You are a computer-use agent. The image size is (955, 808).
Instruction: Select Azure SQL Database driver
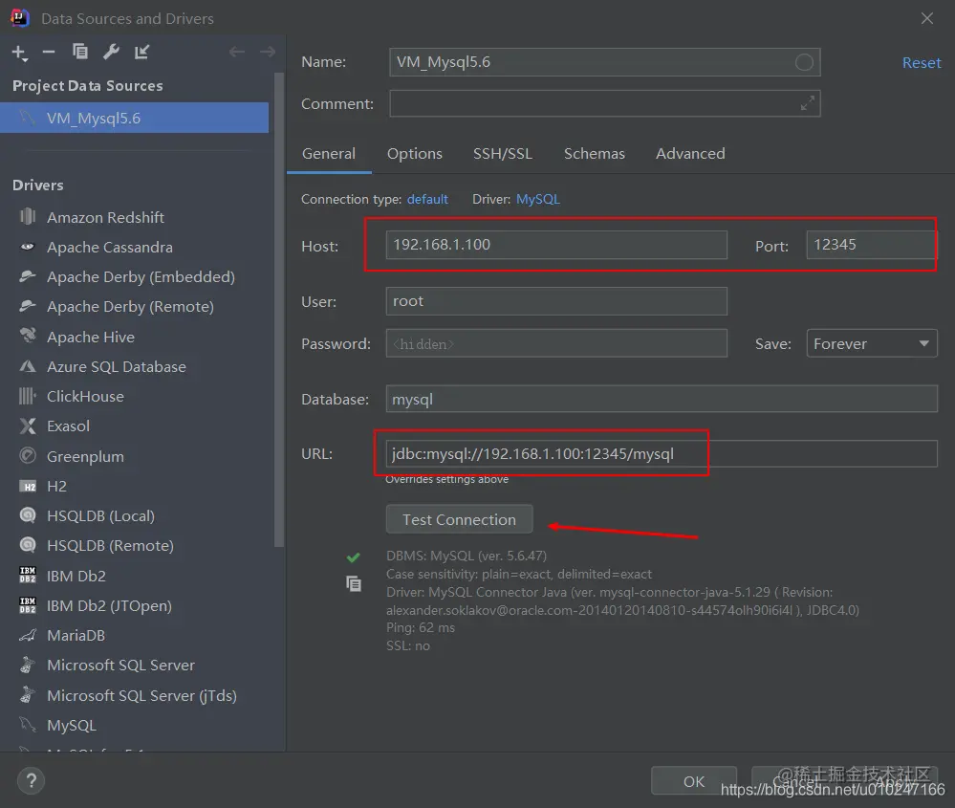[x=117, y=367]
